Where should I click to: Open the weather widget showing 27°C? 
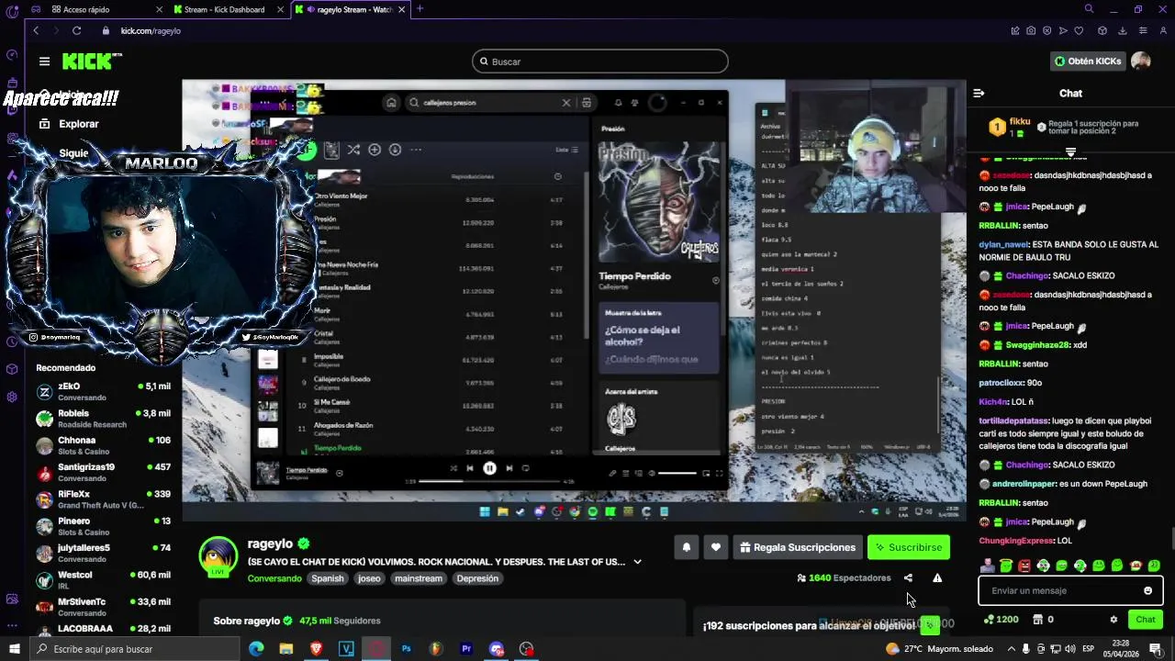coord(939,649)
